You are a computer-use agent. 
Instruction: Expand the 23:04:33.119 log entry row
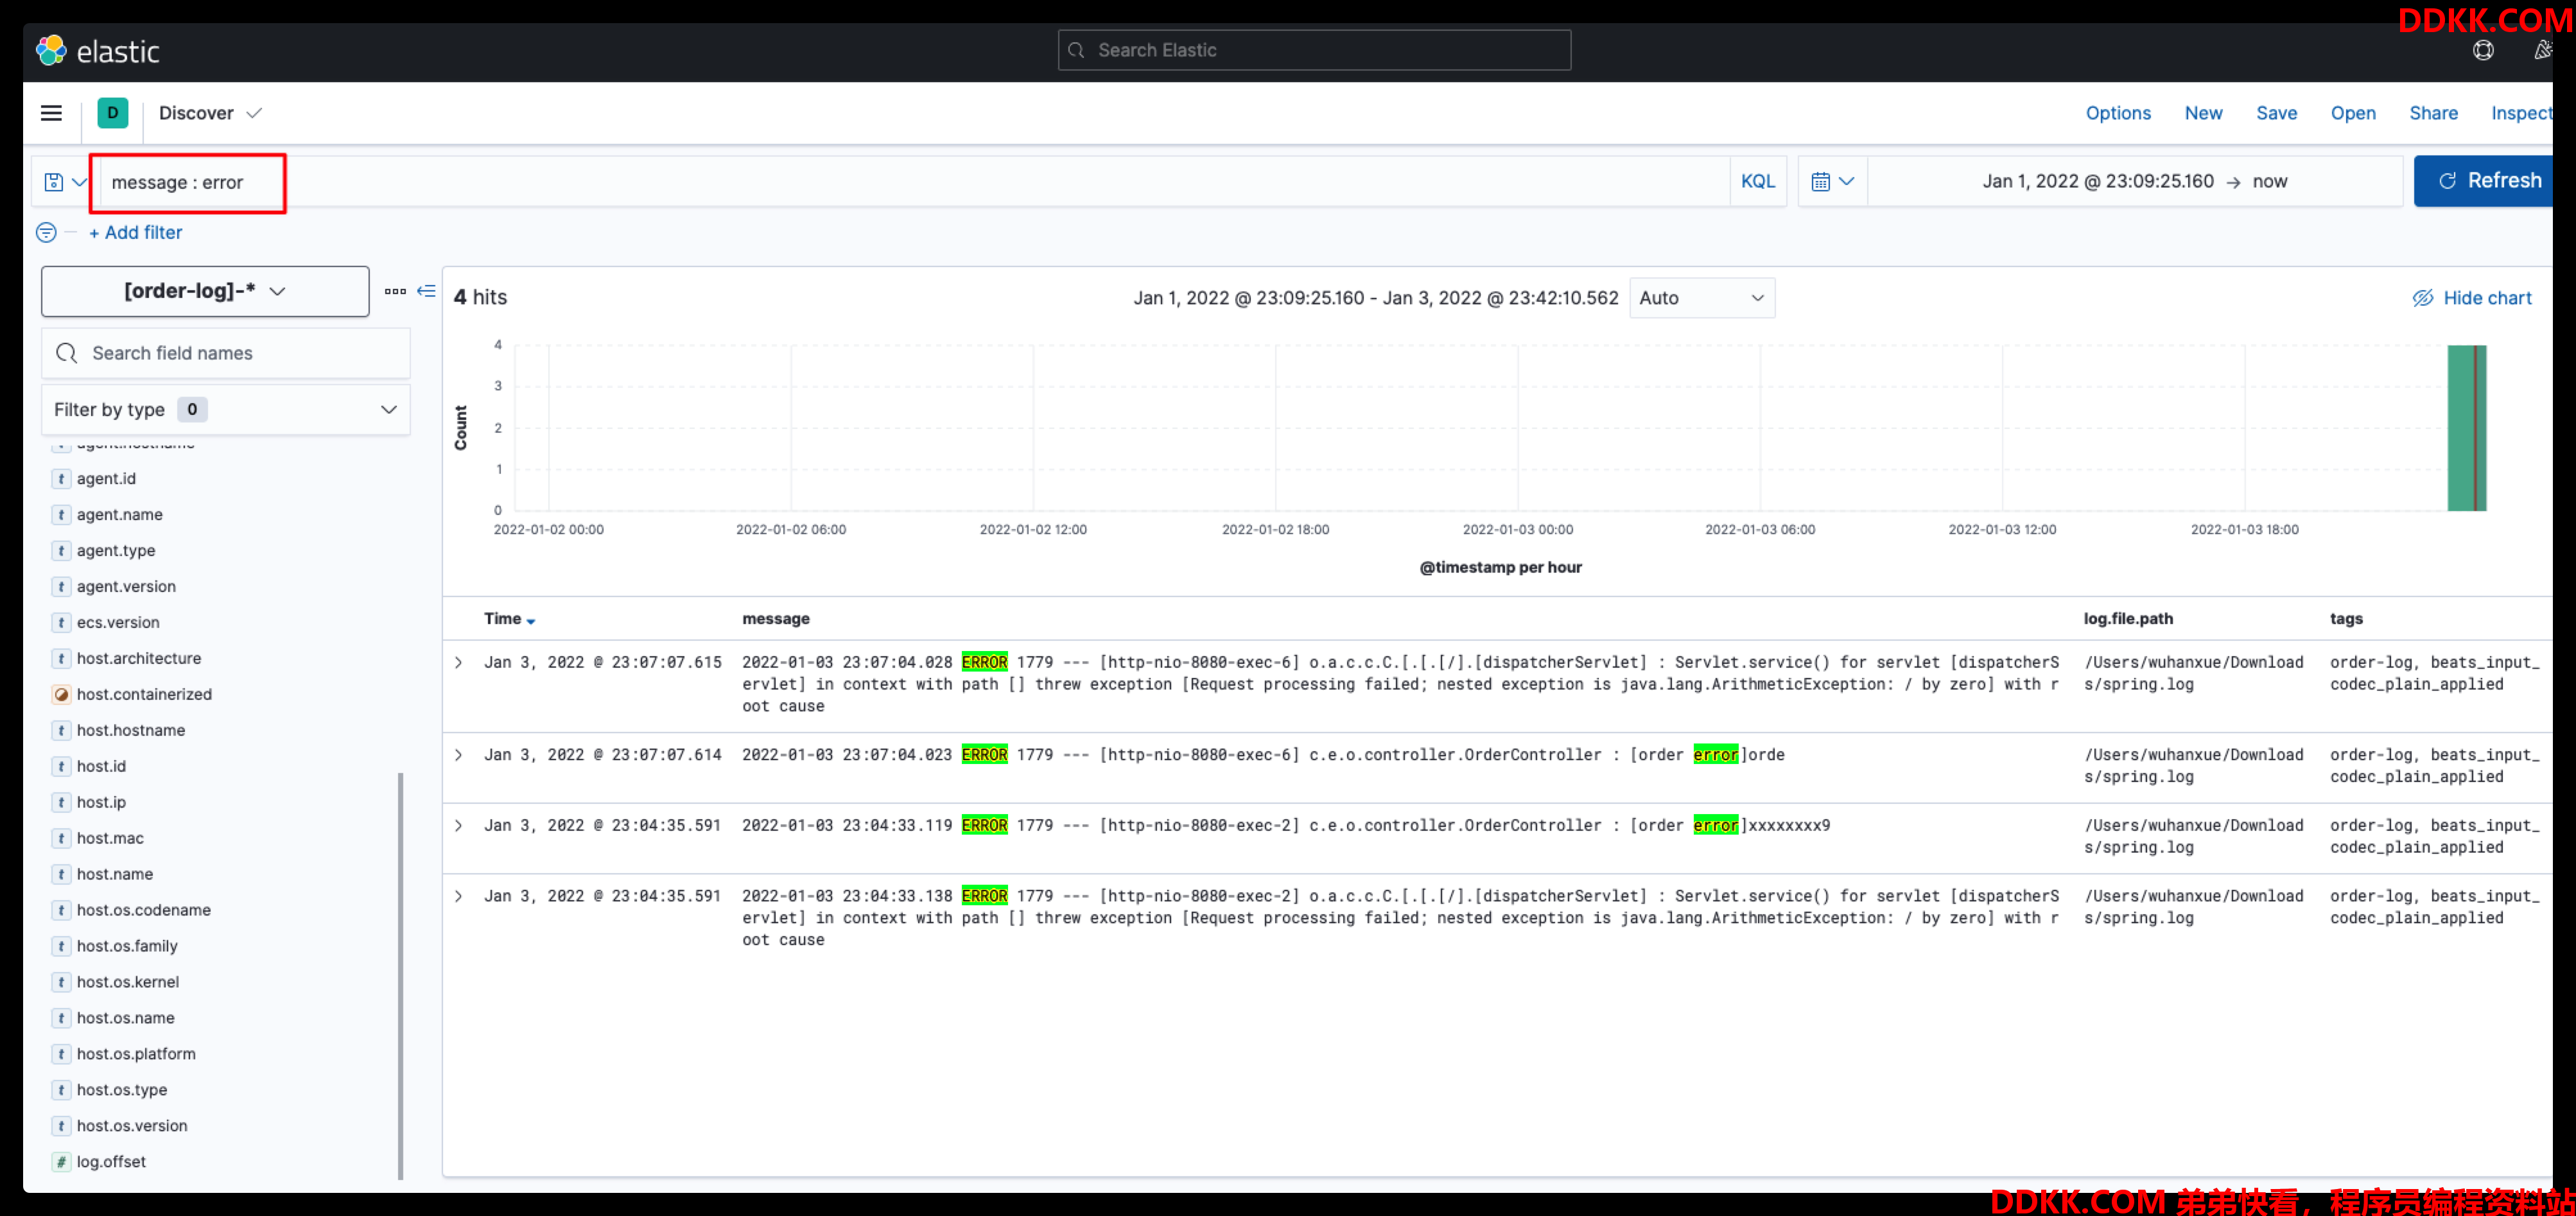click(458, 825)
